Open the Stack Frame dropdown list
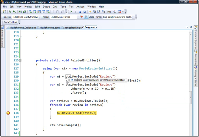 pyautogui.click(x=133, y=17)
